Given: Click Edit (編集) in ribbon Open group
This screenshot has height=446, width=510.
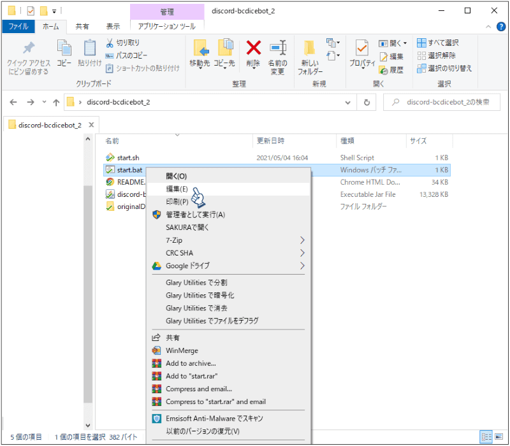Looking at the screenshot, I should (392, 57).
